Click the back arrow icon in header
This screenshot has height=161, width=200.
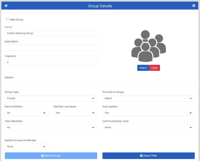coord(194,6)
